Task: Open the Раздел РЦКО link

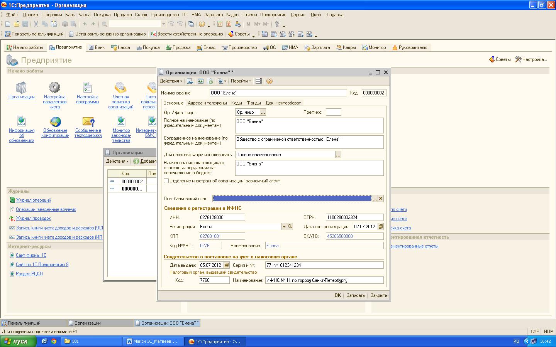Action: [29, 274]
